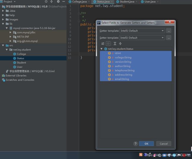Close the Student.java tab
This screenshot has width=192, height=159.
tap(136, 1)
